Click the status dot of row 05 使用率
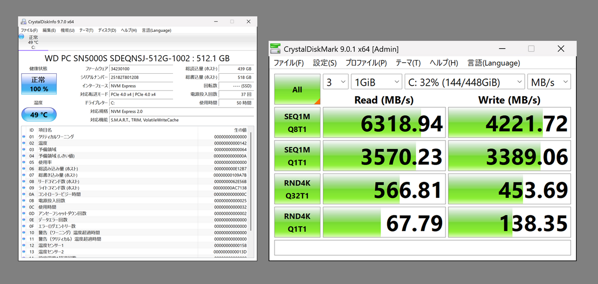The image size is (598, 284). point(23,162)
